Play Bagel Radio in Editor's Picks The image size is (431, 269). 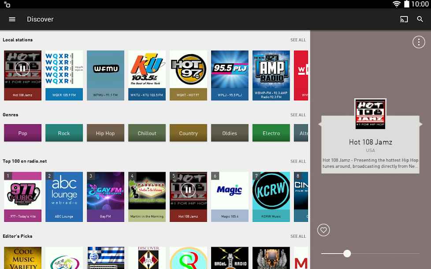pos(230,258)
